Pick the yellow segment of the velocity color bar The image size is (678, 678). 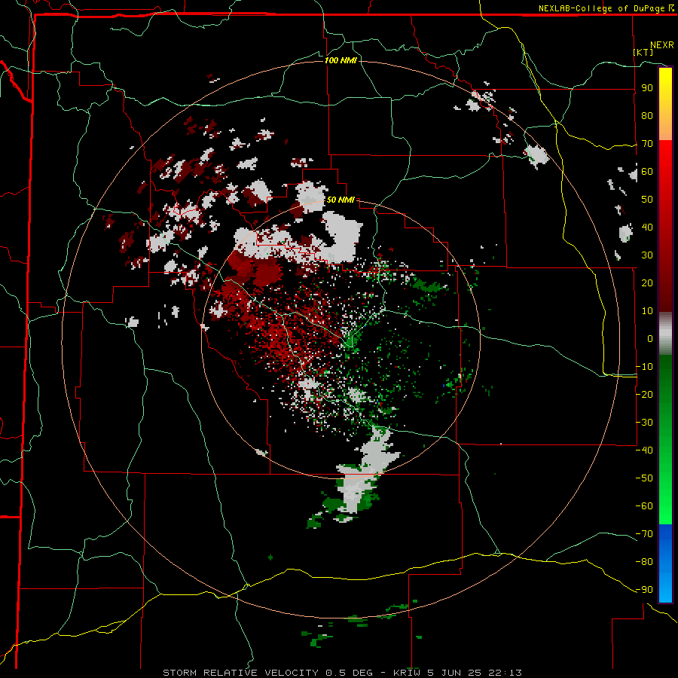[665, 104]
